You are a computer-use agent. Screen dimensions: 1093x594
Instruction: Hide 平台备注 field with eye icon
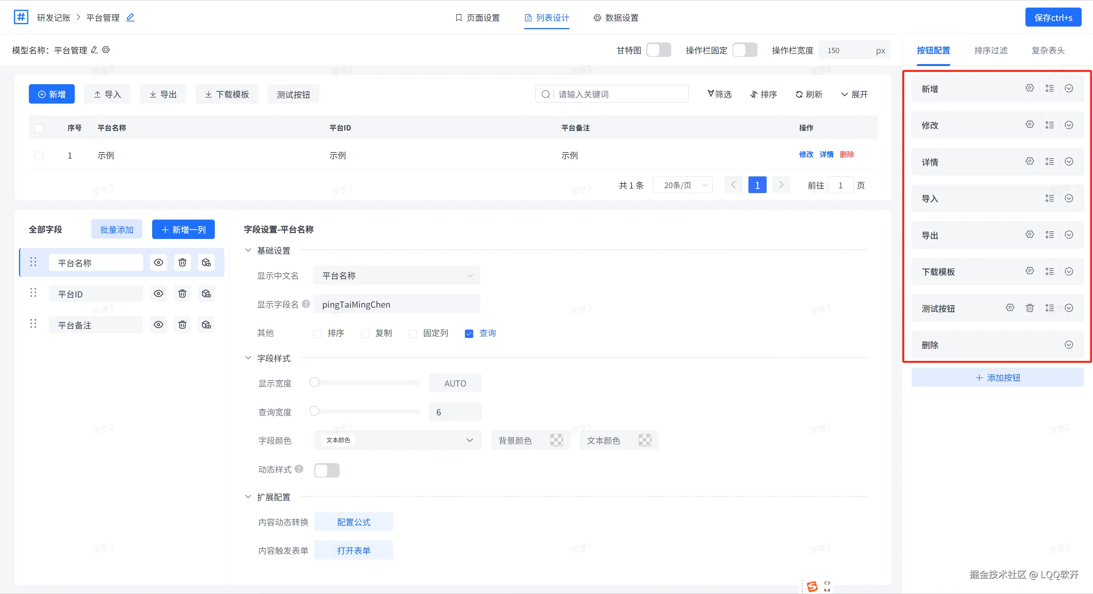point(158,325)
